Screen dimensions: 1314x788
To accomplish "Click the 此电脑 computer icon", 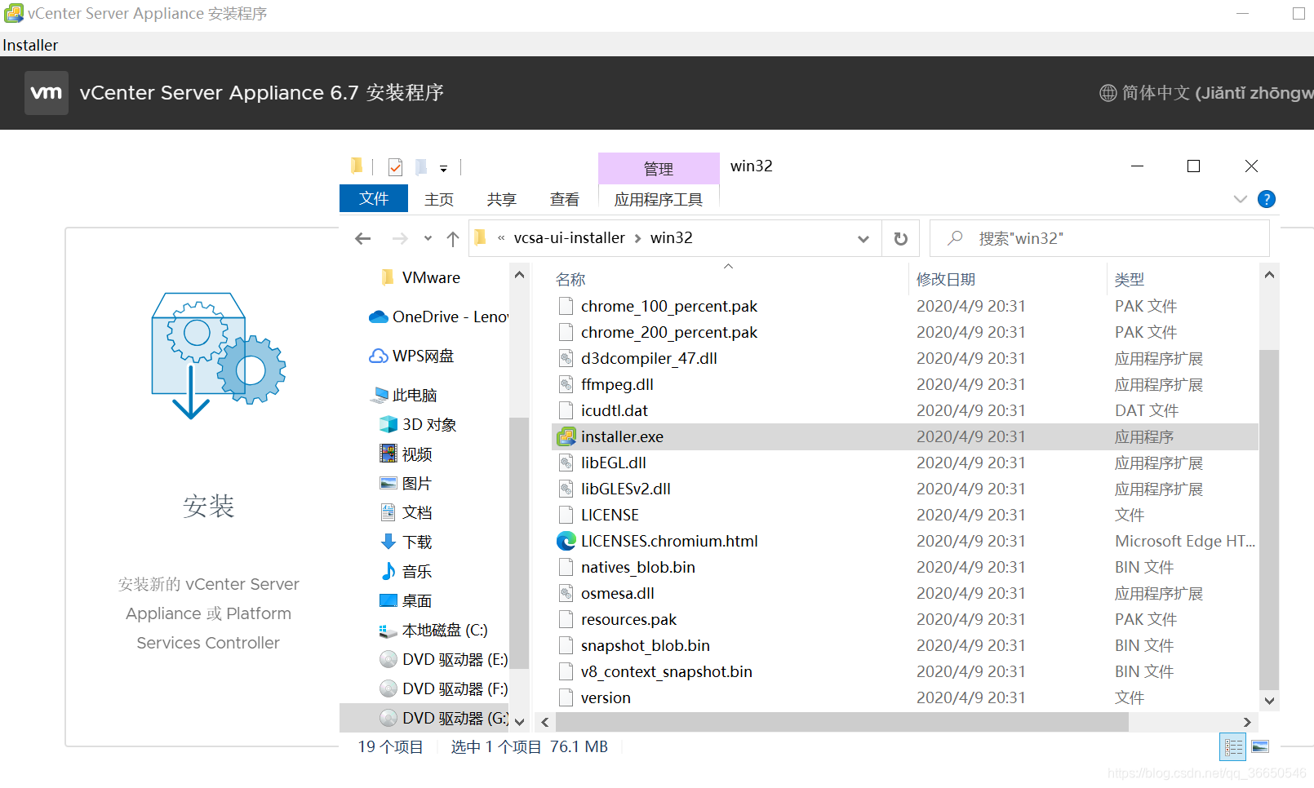I will 380,395.
